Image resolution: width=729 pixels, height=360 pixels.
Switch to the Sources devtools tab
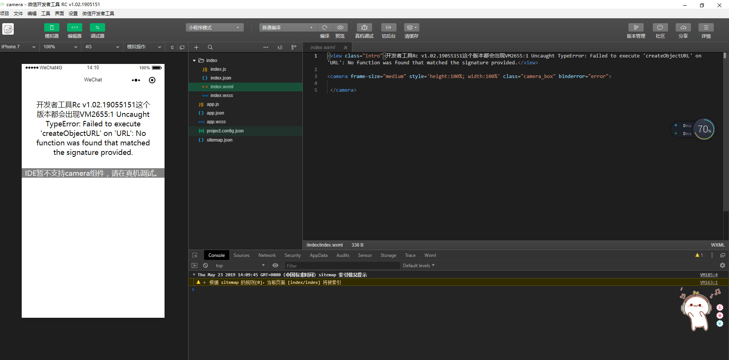pyautogui.click(x=241, y=255)
